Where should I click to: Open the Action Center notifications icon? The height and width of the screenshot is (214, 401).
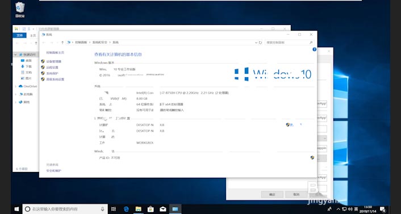coord(382,209)
